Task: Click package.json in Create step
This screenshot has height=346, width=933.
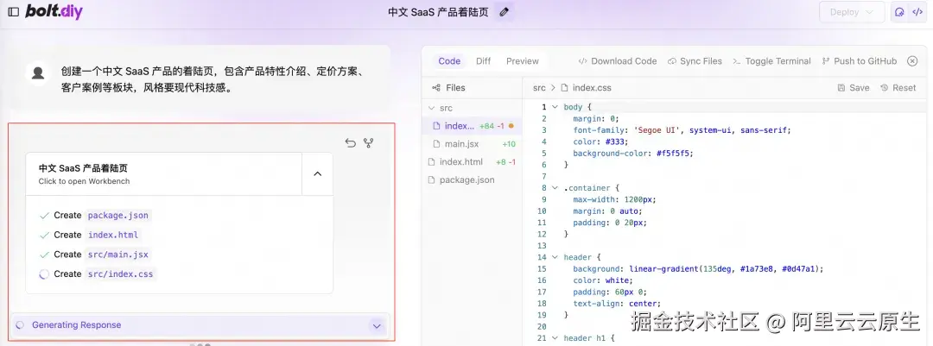Action: [x=117, y=215]
